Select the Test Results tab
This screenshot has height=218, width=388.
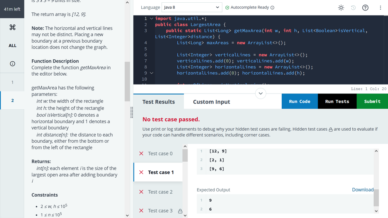click(158, 102)
